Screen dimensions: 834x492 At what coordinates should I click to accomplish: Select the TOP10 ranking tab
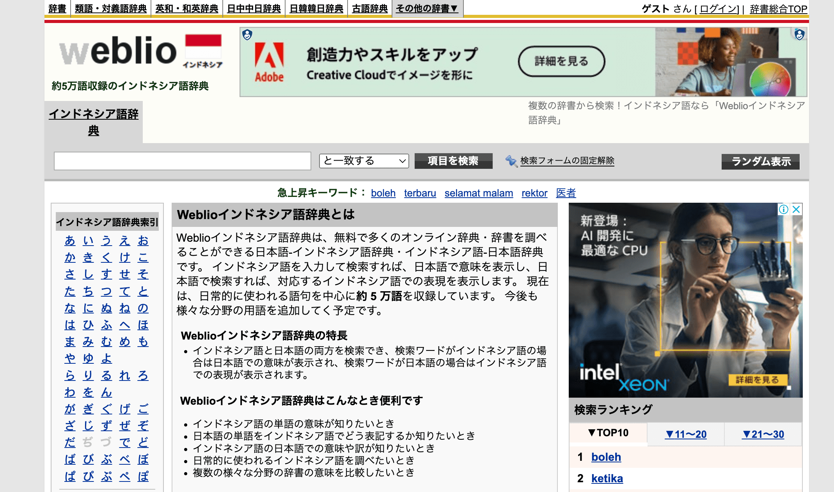coord(608,433)
